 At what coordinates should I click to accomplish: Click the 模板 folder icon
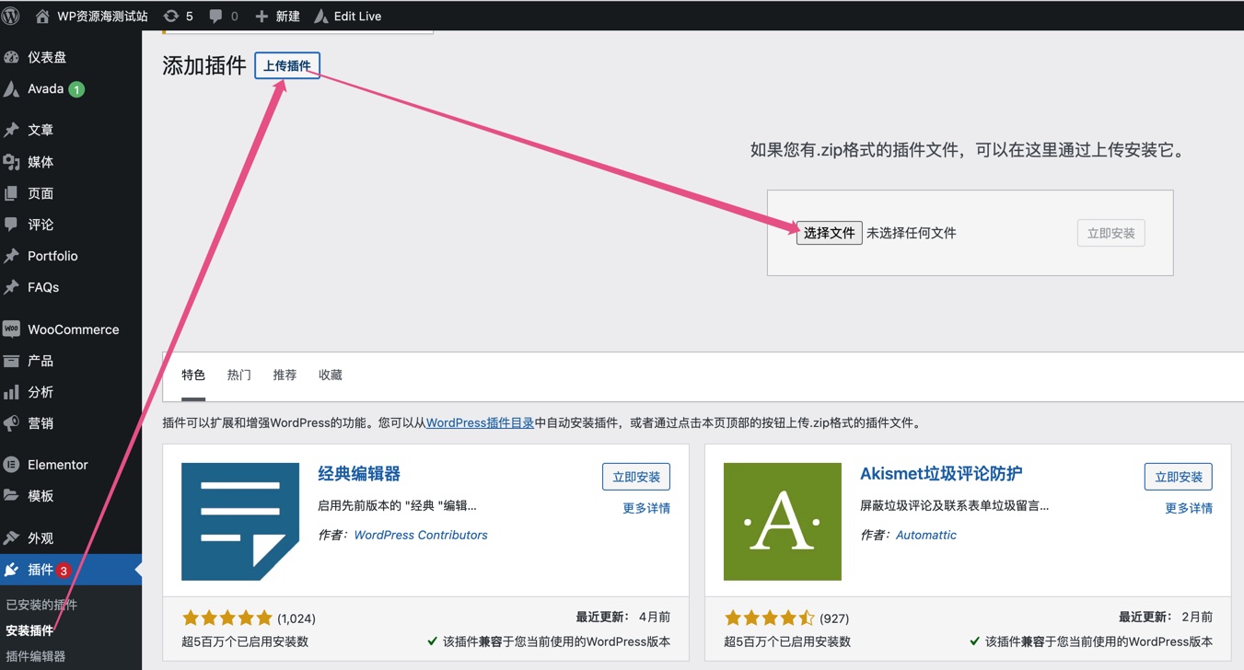11,496
